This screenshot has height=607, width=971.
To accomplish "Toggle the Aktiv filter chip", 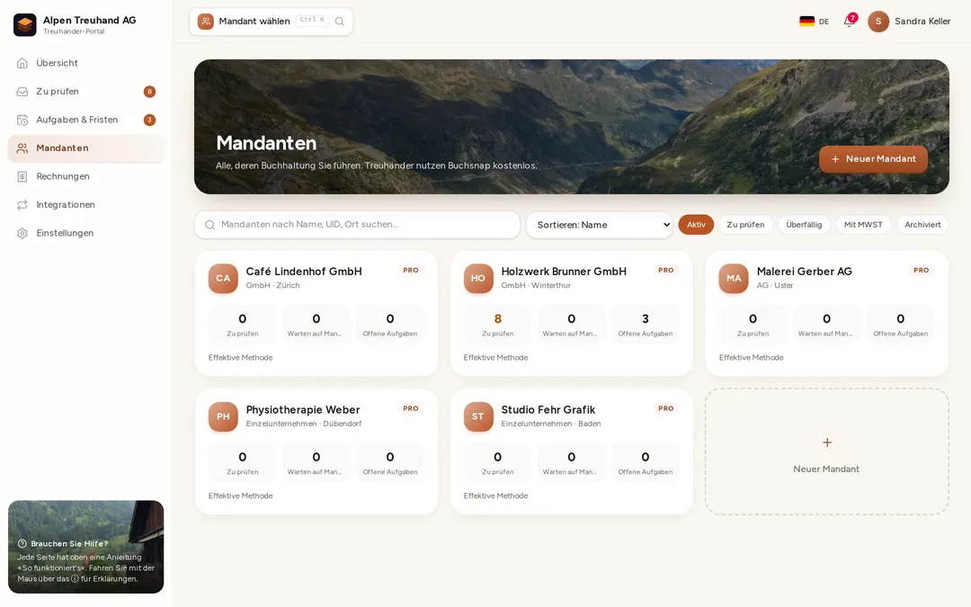I will (x=696, y=225).
